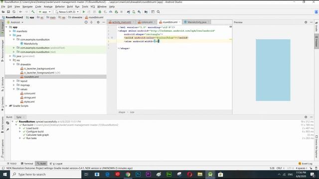Expand Gradle Scripts node
This screenshot has width=319, height=179.
tap(6, 106)
